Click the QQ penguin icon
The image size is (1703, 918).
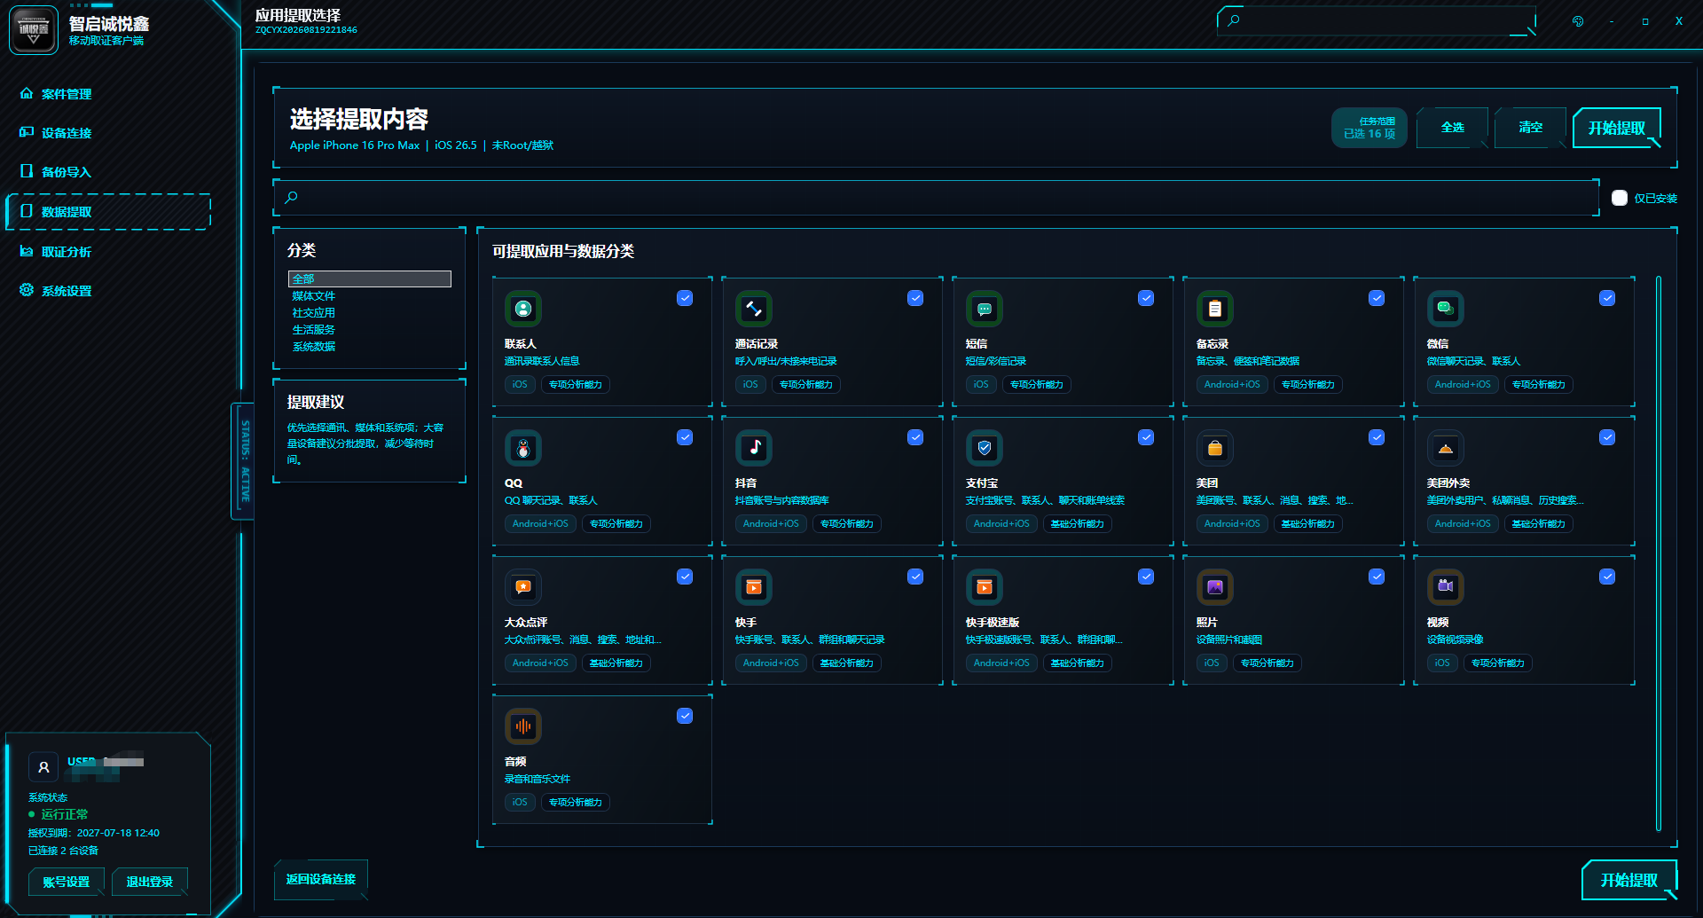(x=523, y=448)
